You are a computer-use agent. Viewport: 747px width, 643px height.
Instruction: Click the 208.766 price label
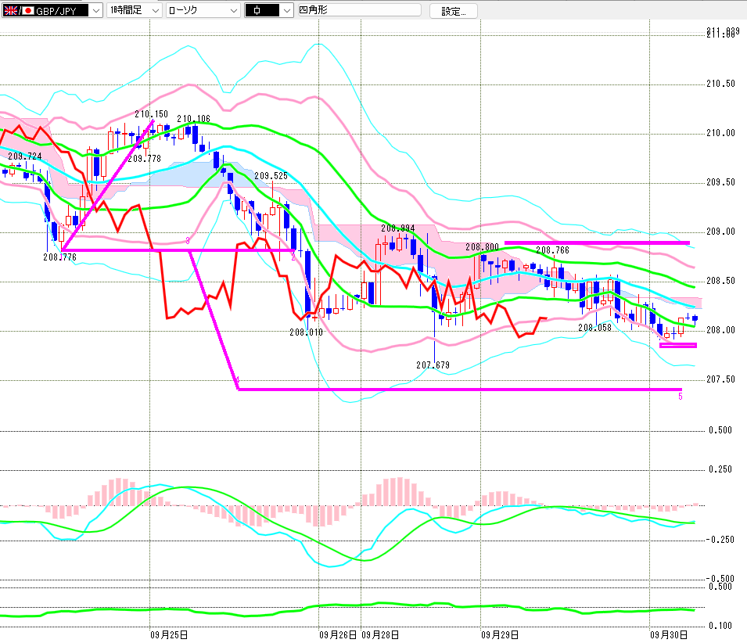(x=553, y=250)
